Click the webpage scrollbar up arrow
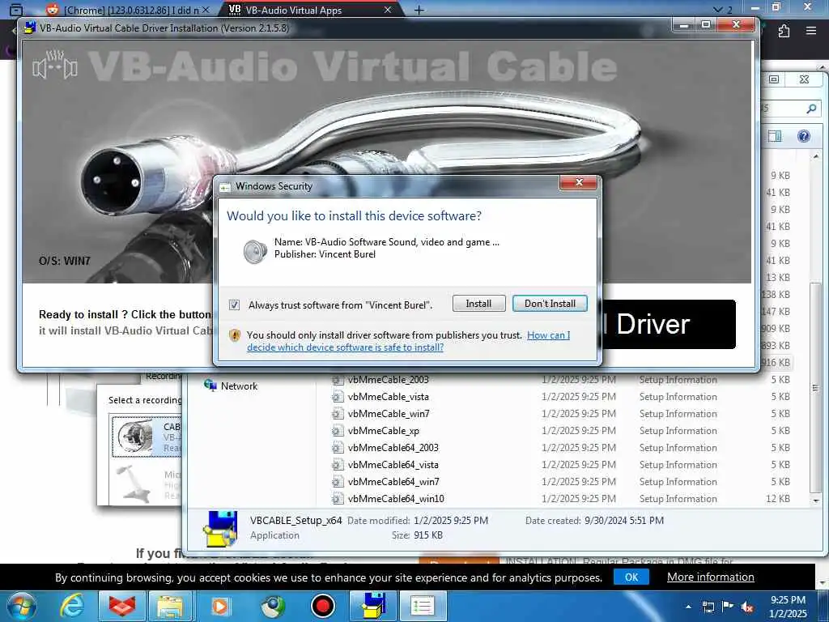This screenshot has width=829, height=622. pyautogui.click(x=823, y=67)
